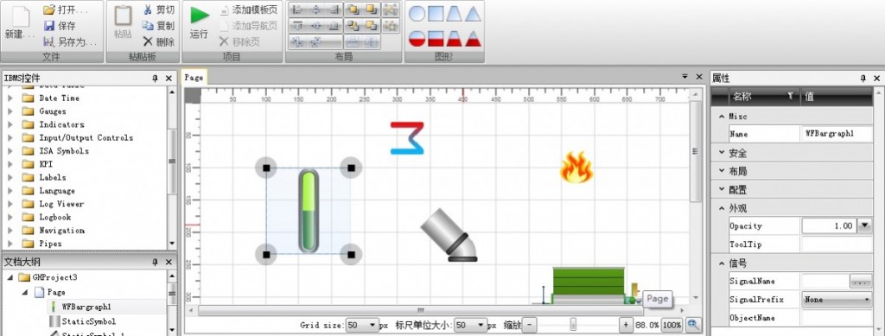885x336 pixels.
Task: Switch to the Page document tab
Action: (194, 78)
